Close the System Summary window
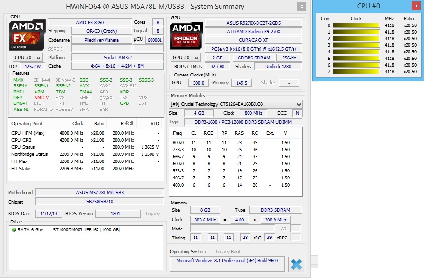Image resolution: width=426 pixels, height=280 pixels. click(302, 6)
